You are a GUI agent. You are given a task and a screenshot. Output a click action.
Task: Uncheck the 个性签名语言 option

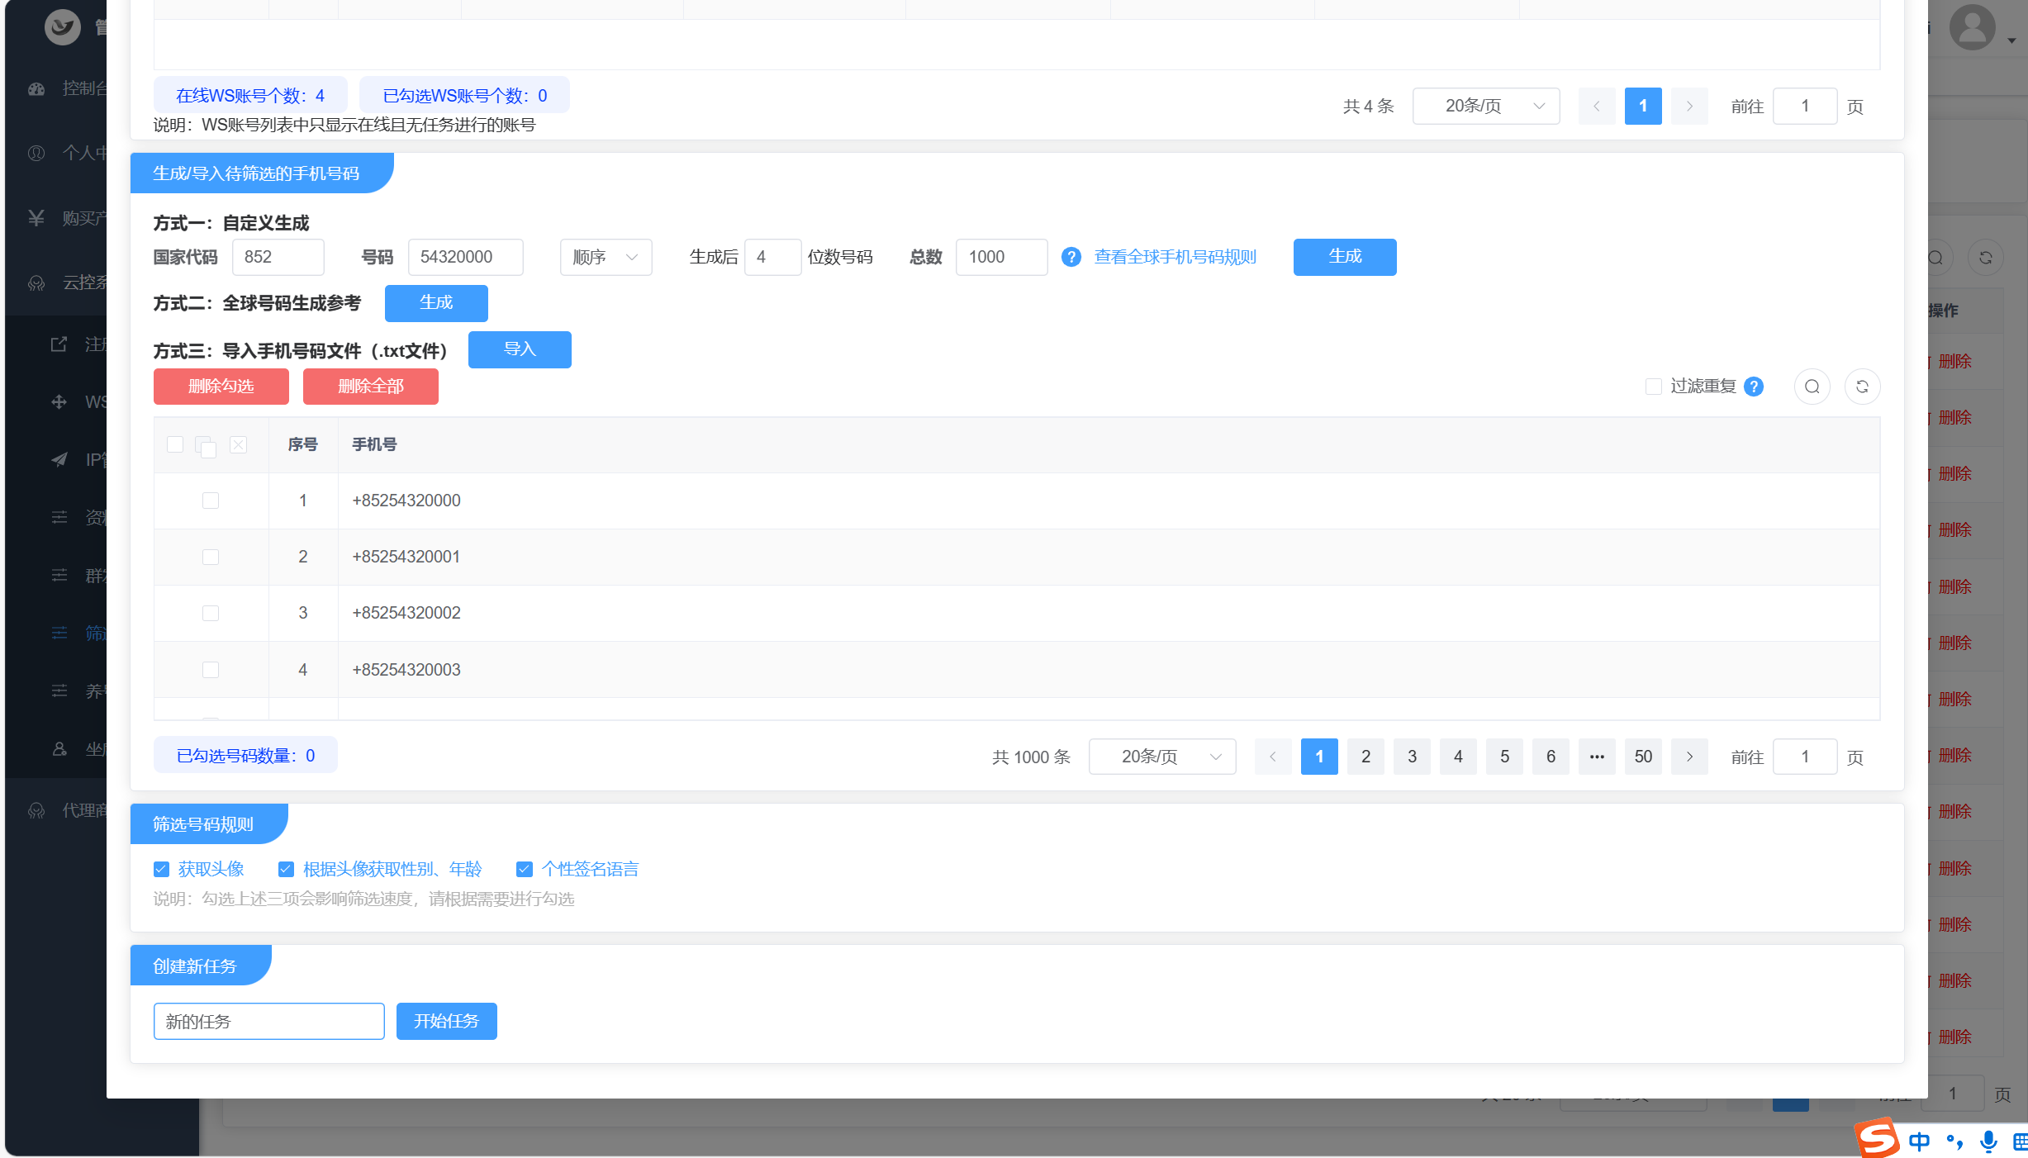click(524, 869)
